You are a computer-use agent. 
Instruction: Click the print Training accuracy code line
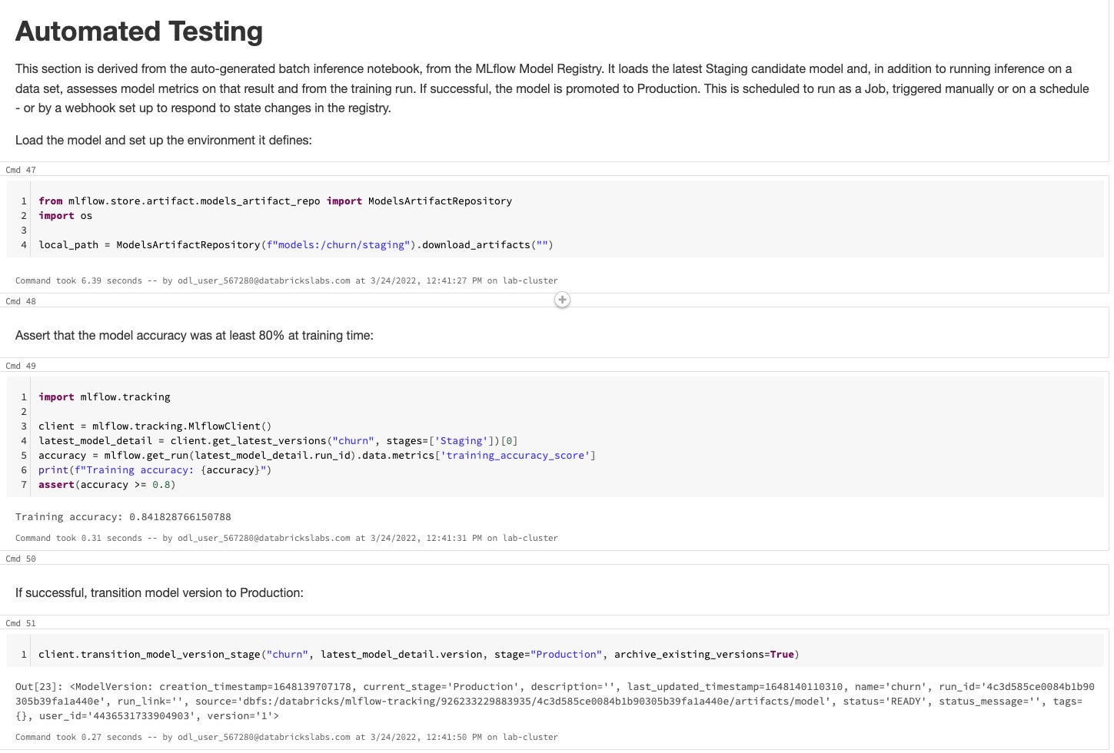coord(155,470)
